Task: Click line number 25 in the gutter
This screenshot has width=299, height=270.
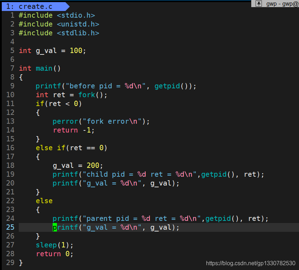Action: pos(10,227)
